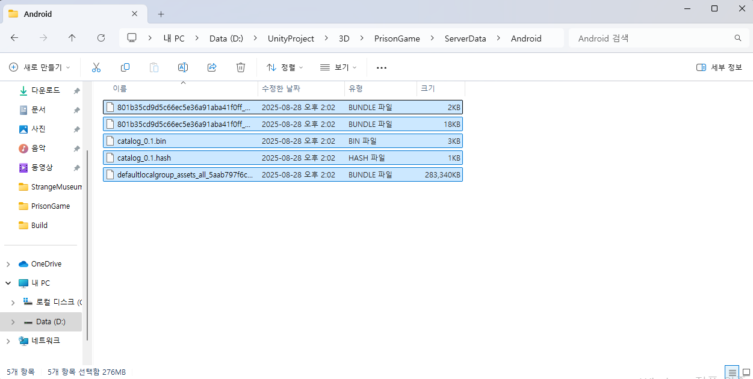Click the Copy icon in toolbar

click(125, 67)
